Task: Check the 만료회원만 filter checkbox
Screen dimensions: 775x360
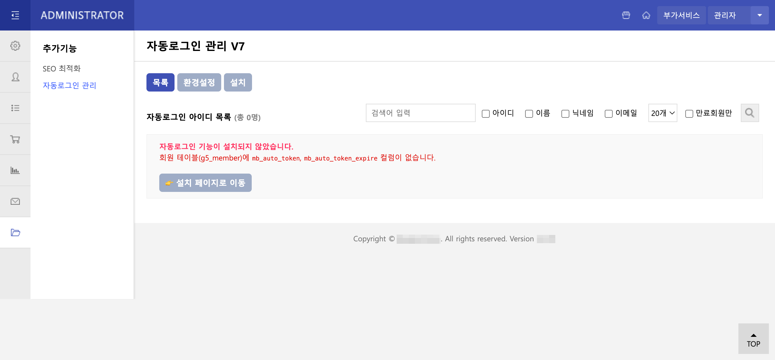Action: pyautogui.click(x=689, y=113)
